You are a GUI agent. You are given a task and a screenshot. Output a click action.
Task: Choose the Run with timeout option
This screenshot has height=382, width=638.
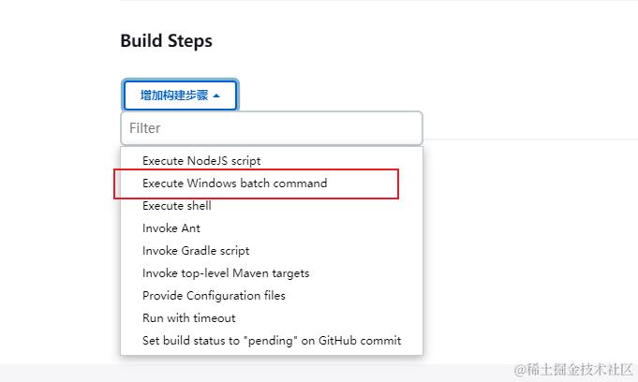(x=188, y=318)
